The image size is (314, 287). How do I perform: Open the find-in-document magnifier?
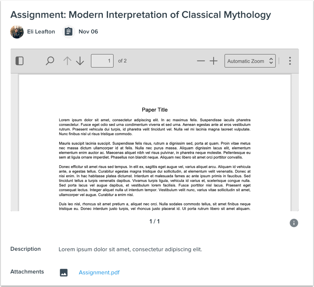pyautogui.click(x=50, y=61)
